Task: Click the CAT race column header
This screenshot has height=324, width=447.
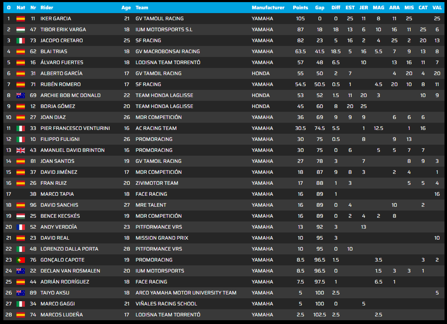Action: coord(423,8)
